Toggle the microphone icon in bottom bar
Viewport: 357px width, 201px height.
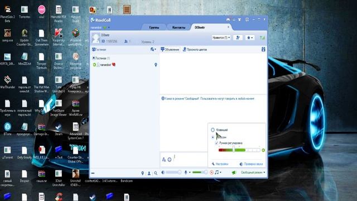[x=186, y=173]
